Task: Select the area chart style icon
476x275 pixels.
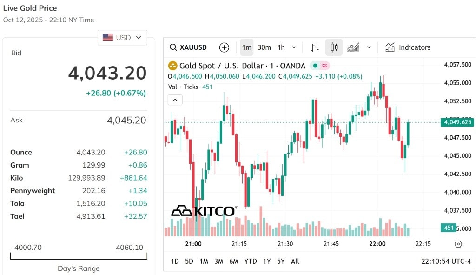Action: coord(353,47)
